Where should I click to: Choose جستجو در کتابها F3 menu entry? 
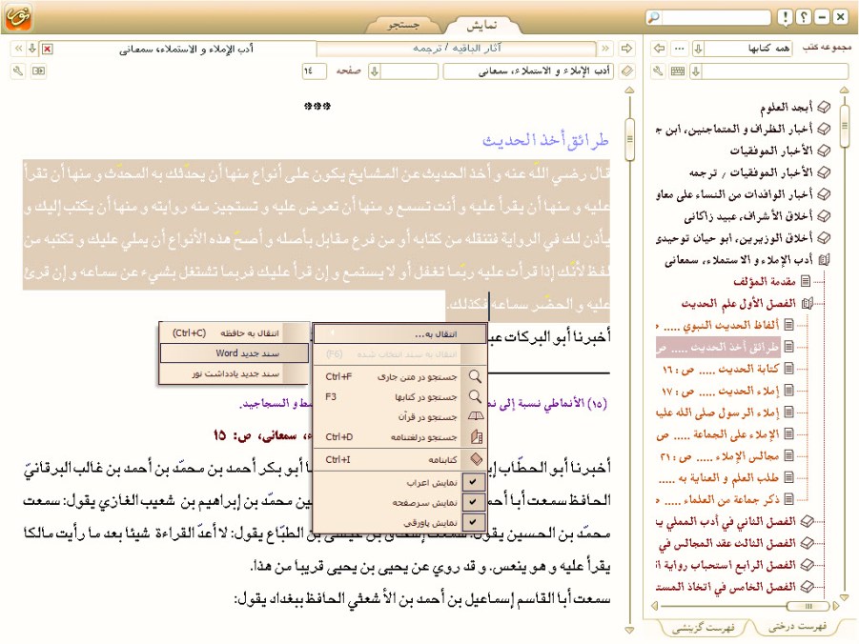[399, 396]
